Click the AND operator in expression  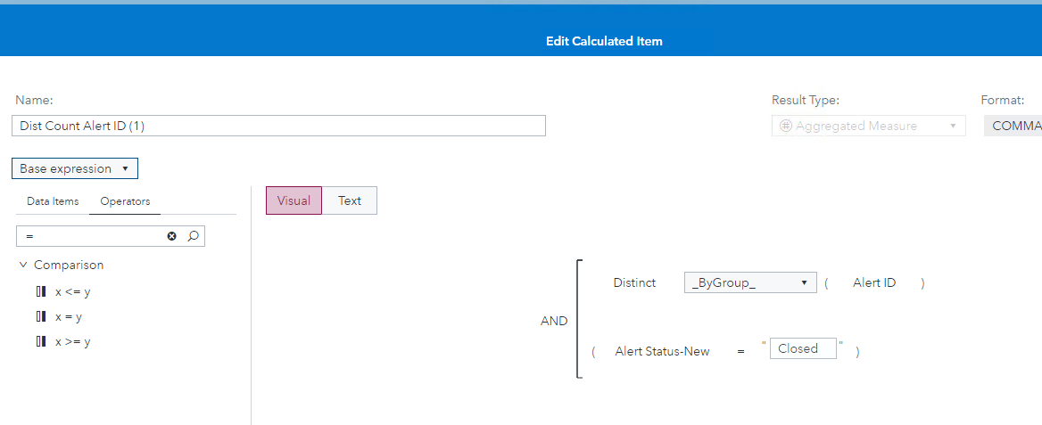554,321
